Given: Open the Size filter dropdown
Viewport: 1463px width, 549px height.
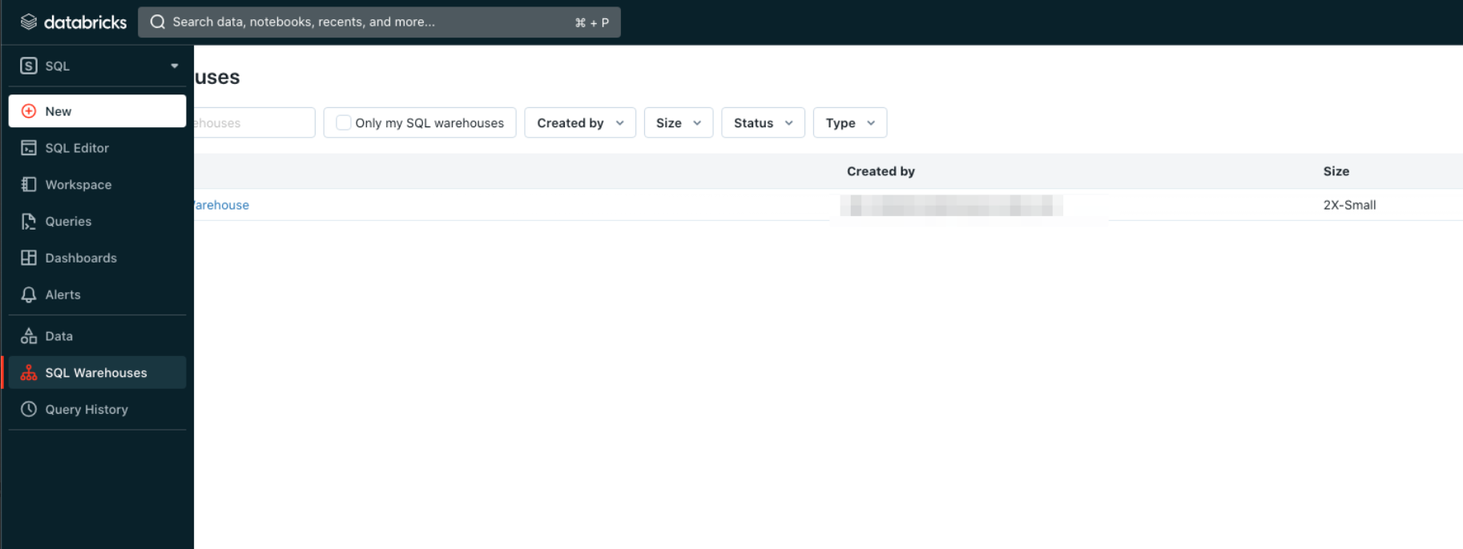Looking at the screenshot, I should pyautogui.click(x=678, y=122).
